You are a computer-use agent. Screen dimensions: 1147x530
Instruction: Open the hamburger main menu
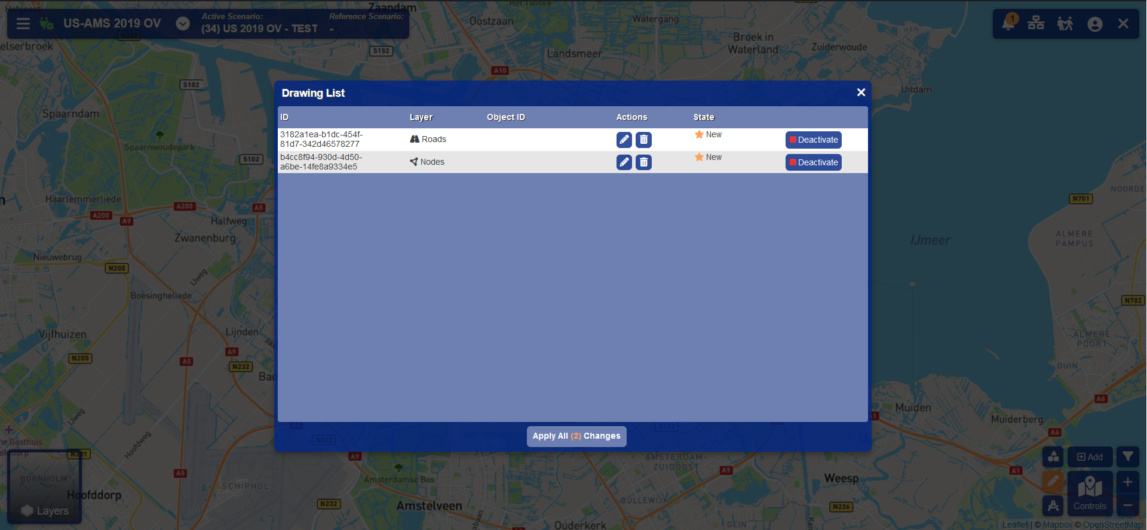click(x=23, y=24)
